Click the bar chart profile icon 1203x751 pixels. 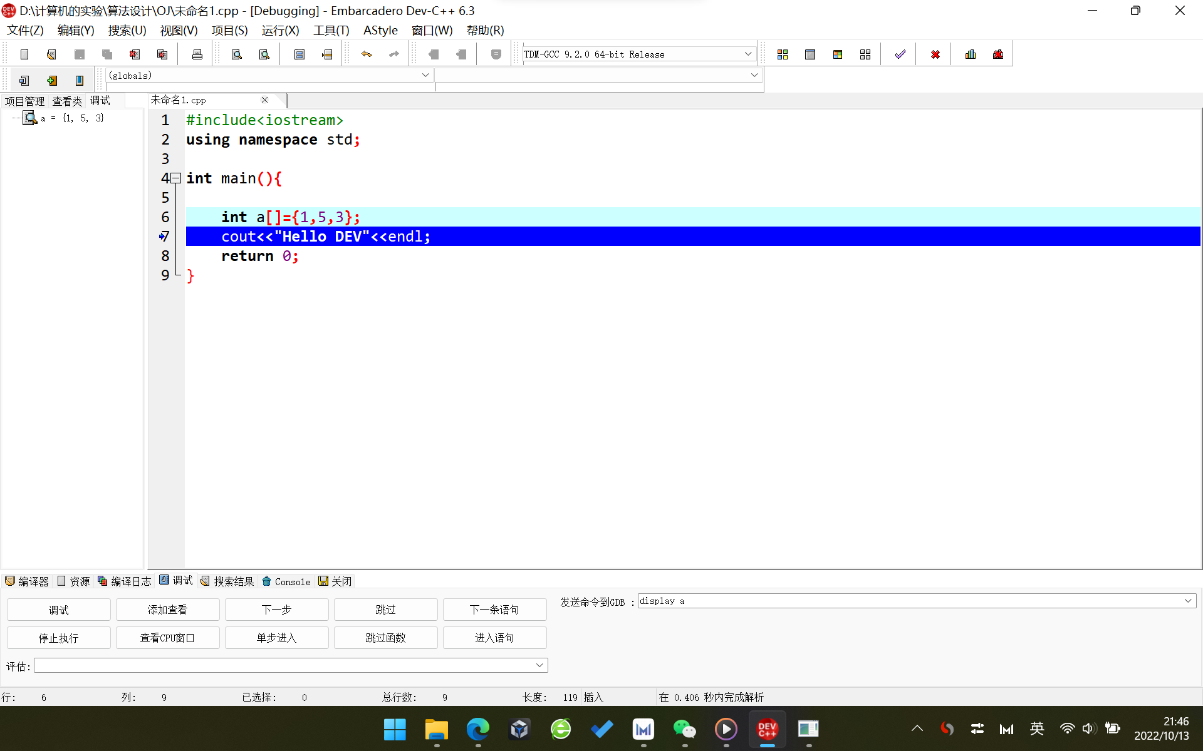point(971,54)
